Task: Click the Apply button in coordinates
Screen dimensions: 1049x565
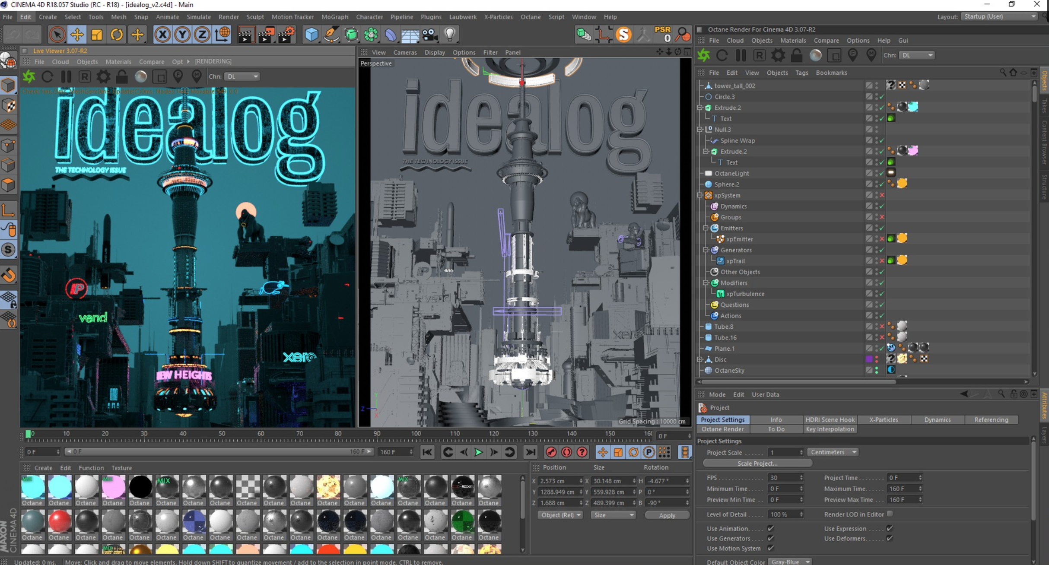Action: [667, 515]
